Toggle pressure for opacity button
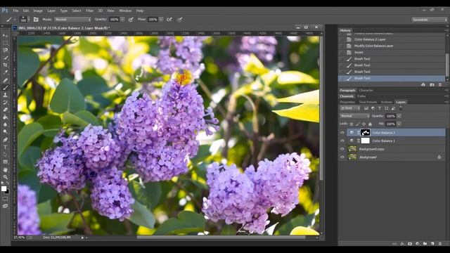This screenshot has width=450, height=253. [131, 20]
